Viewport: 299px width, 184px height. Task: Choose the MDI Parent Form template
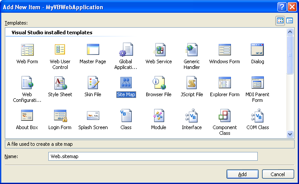(258, 83)
